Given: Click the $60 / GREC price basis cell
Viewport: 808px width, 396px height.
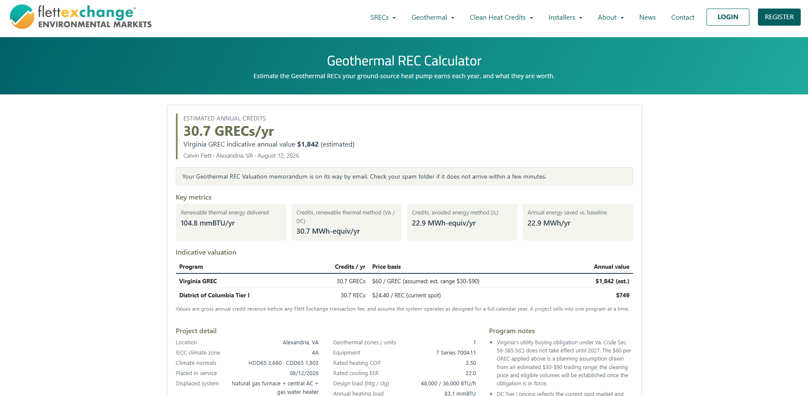Looking at the screenshot, I should [x=425, y=281].
